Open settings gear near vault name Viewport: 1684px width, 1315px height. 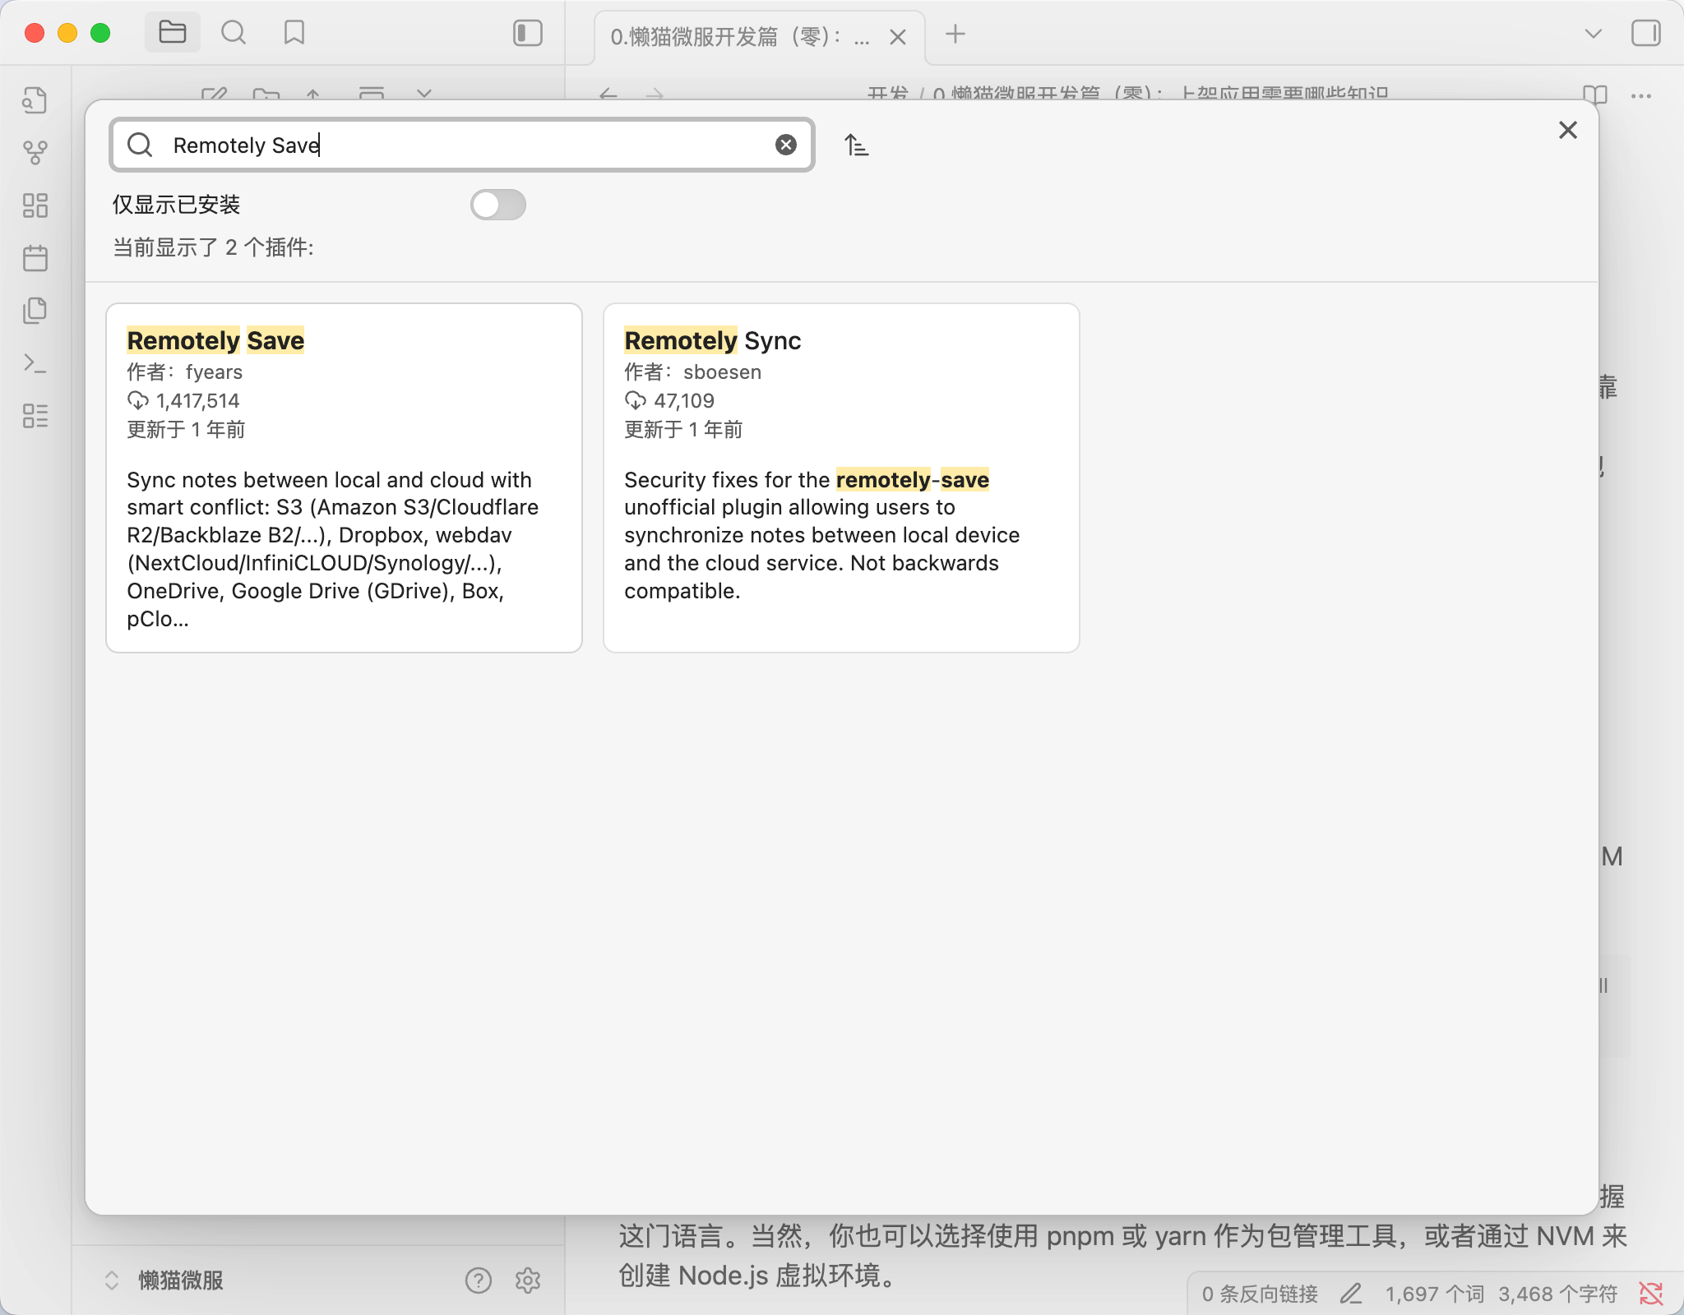[527, 1280]
